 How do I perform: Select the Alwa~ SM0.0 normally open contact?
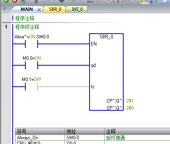(31, 44)
